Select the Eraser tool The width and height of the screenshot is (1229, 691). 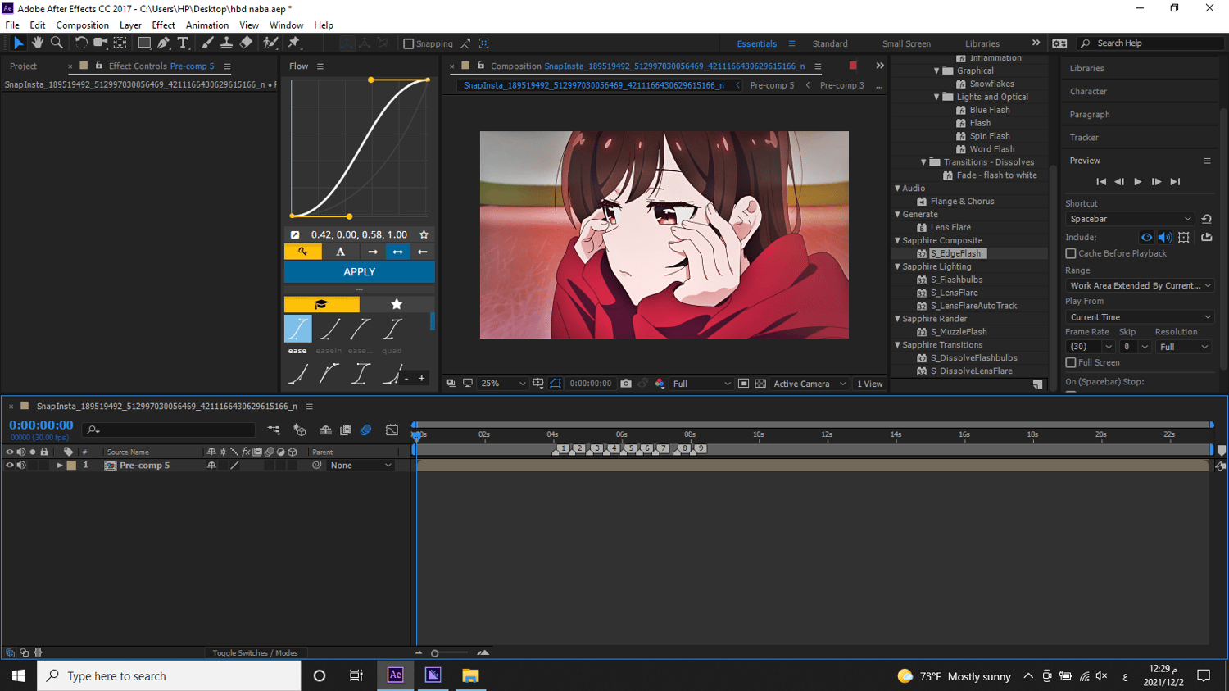246,43
